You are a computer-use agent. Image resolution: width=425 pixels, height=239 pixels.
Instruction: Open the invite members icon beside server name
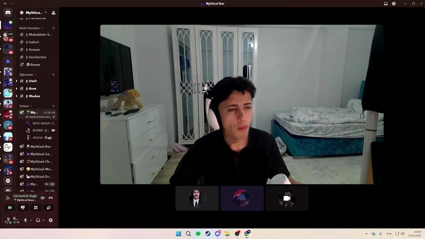[53, 13]
